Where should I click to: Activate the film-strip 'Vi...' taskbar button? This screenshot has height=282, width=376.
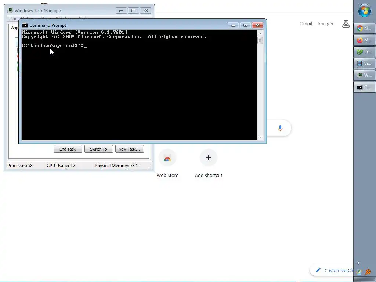[365, 64]
